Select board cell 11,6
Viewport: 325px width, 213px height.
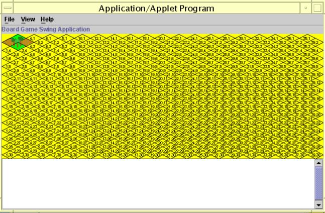click(90, 58)
